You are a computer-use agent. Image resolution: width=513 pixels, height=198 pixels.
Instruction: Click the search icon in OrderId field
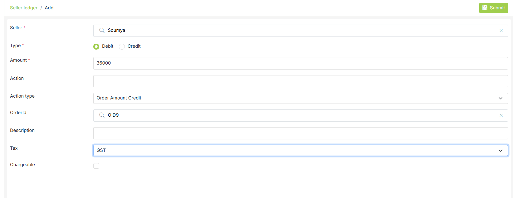(x=102, y=115)
